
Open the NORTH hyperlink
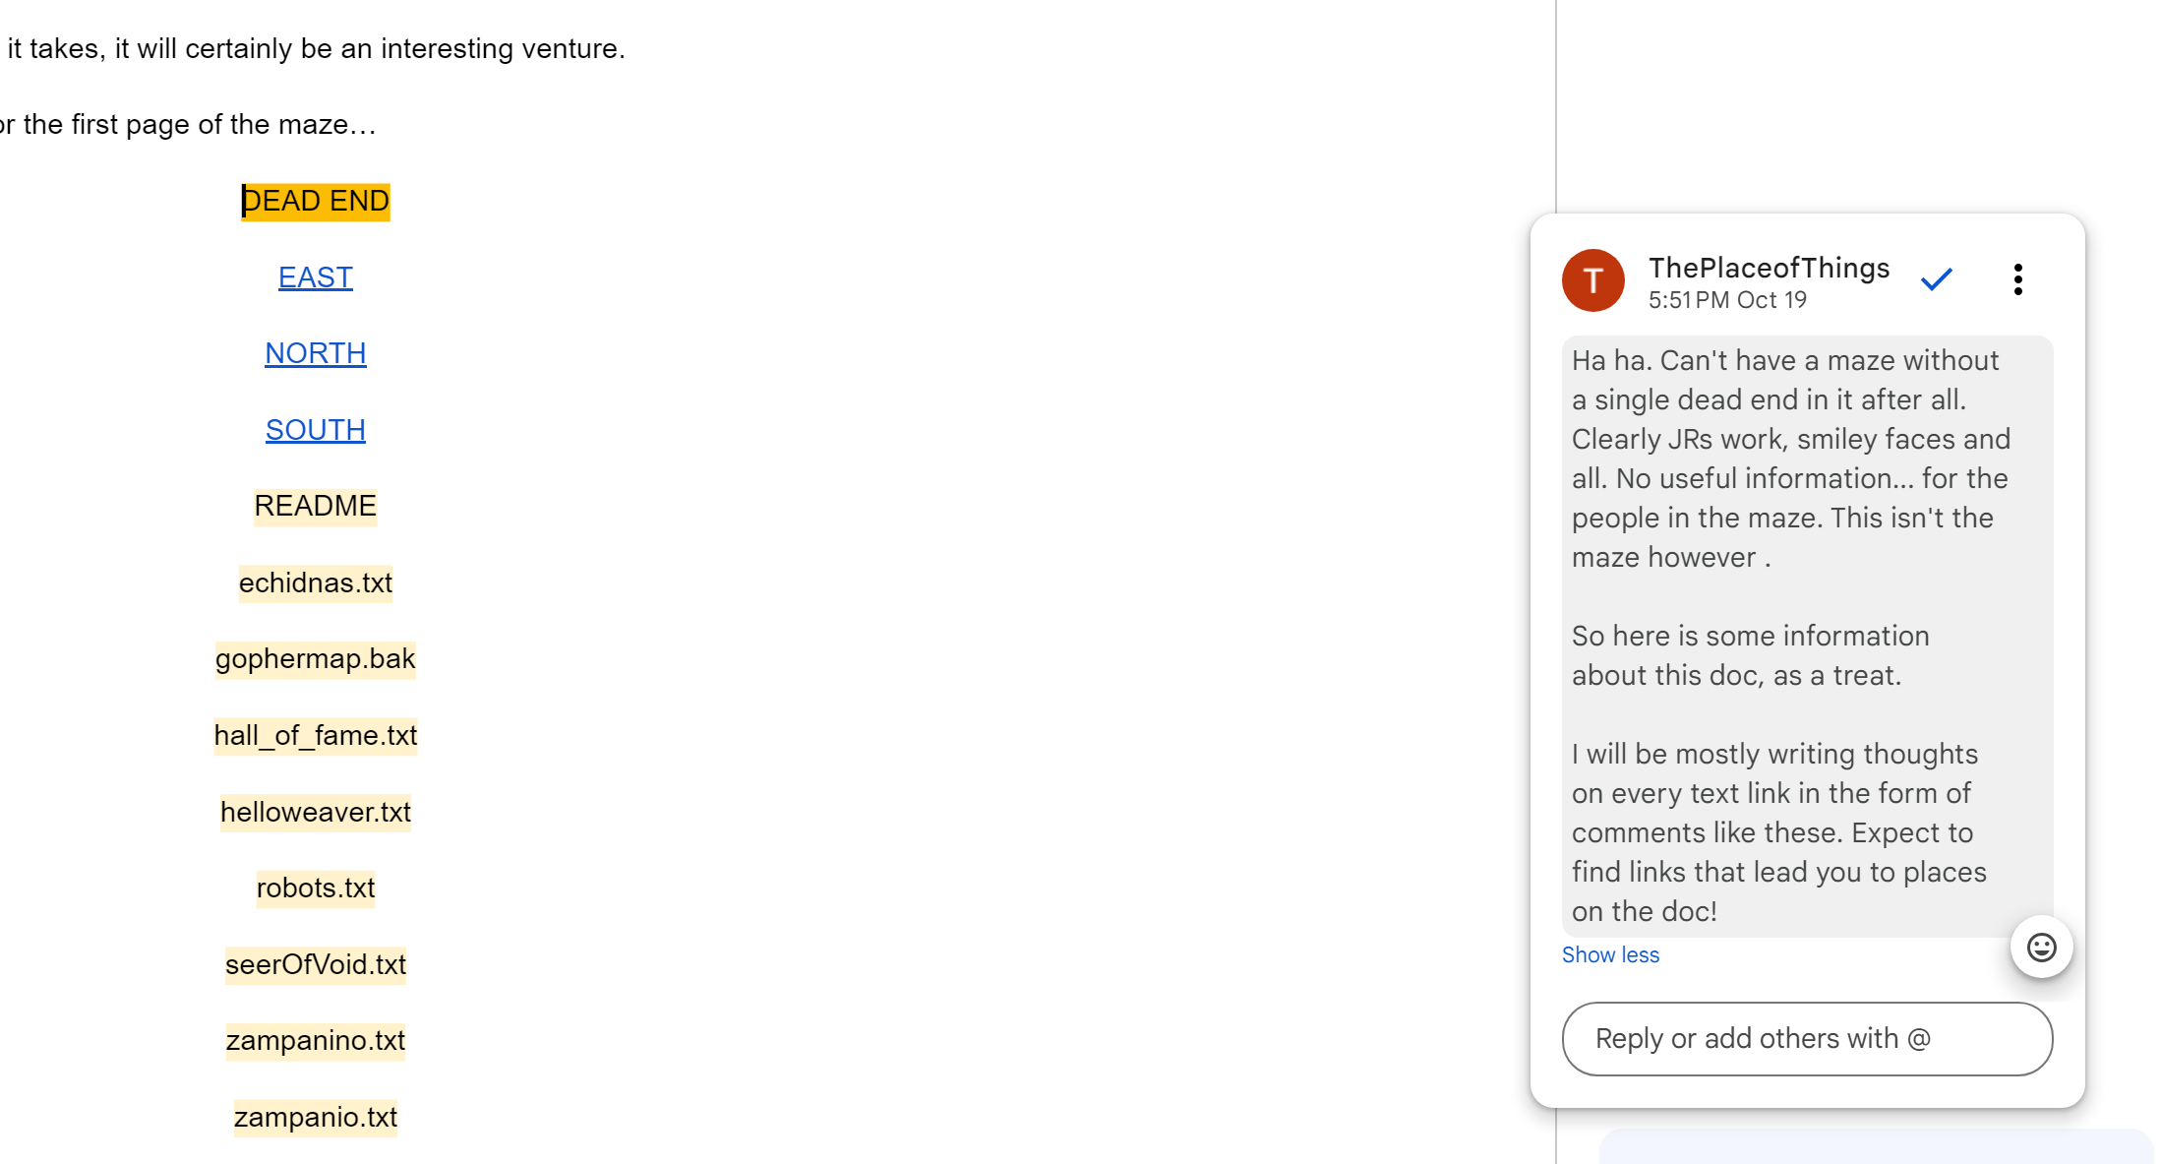coord(315,353)
